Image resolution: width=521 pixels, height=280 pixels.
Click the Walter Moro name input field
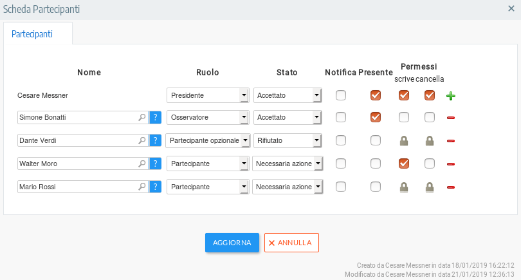[77, 163]
